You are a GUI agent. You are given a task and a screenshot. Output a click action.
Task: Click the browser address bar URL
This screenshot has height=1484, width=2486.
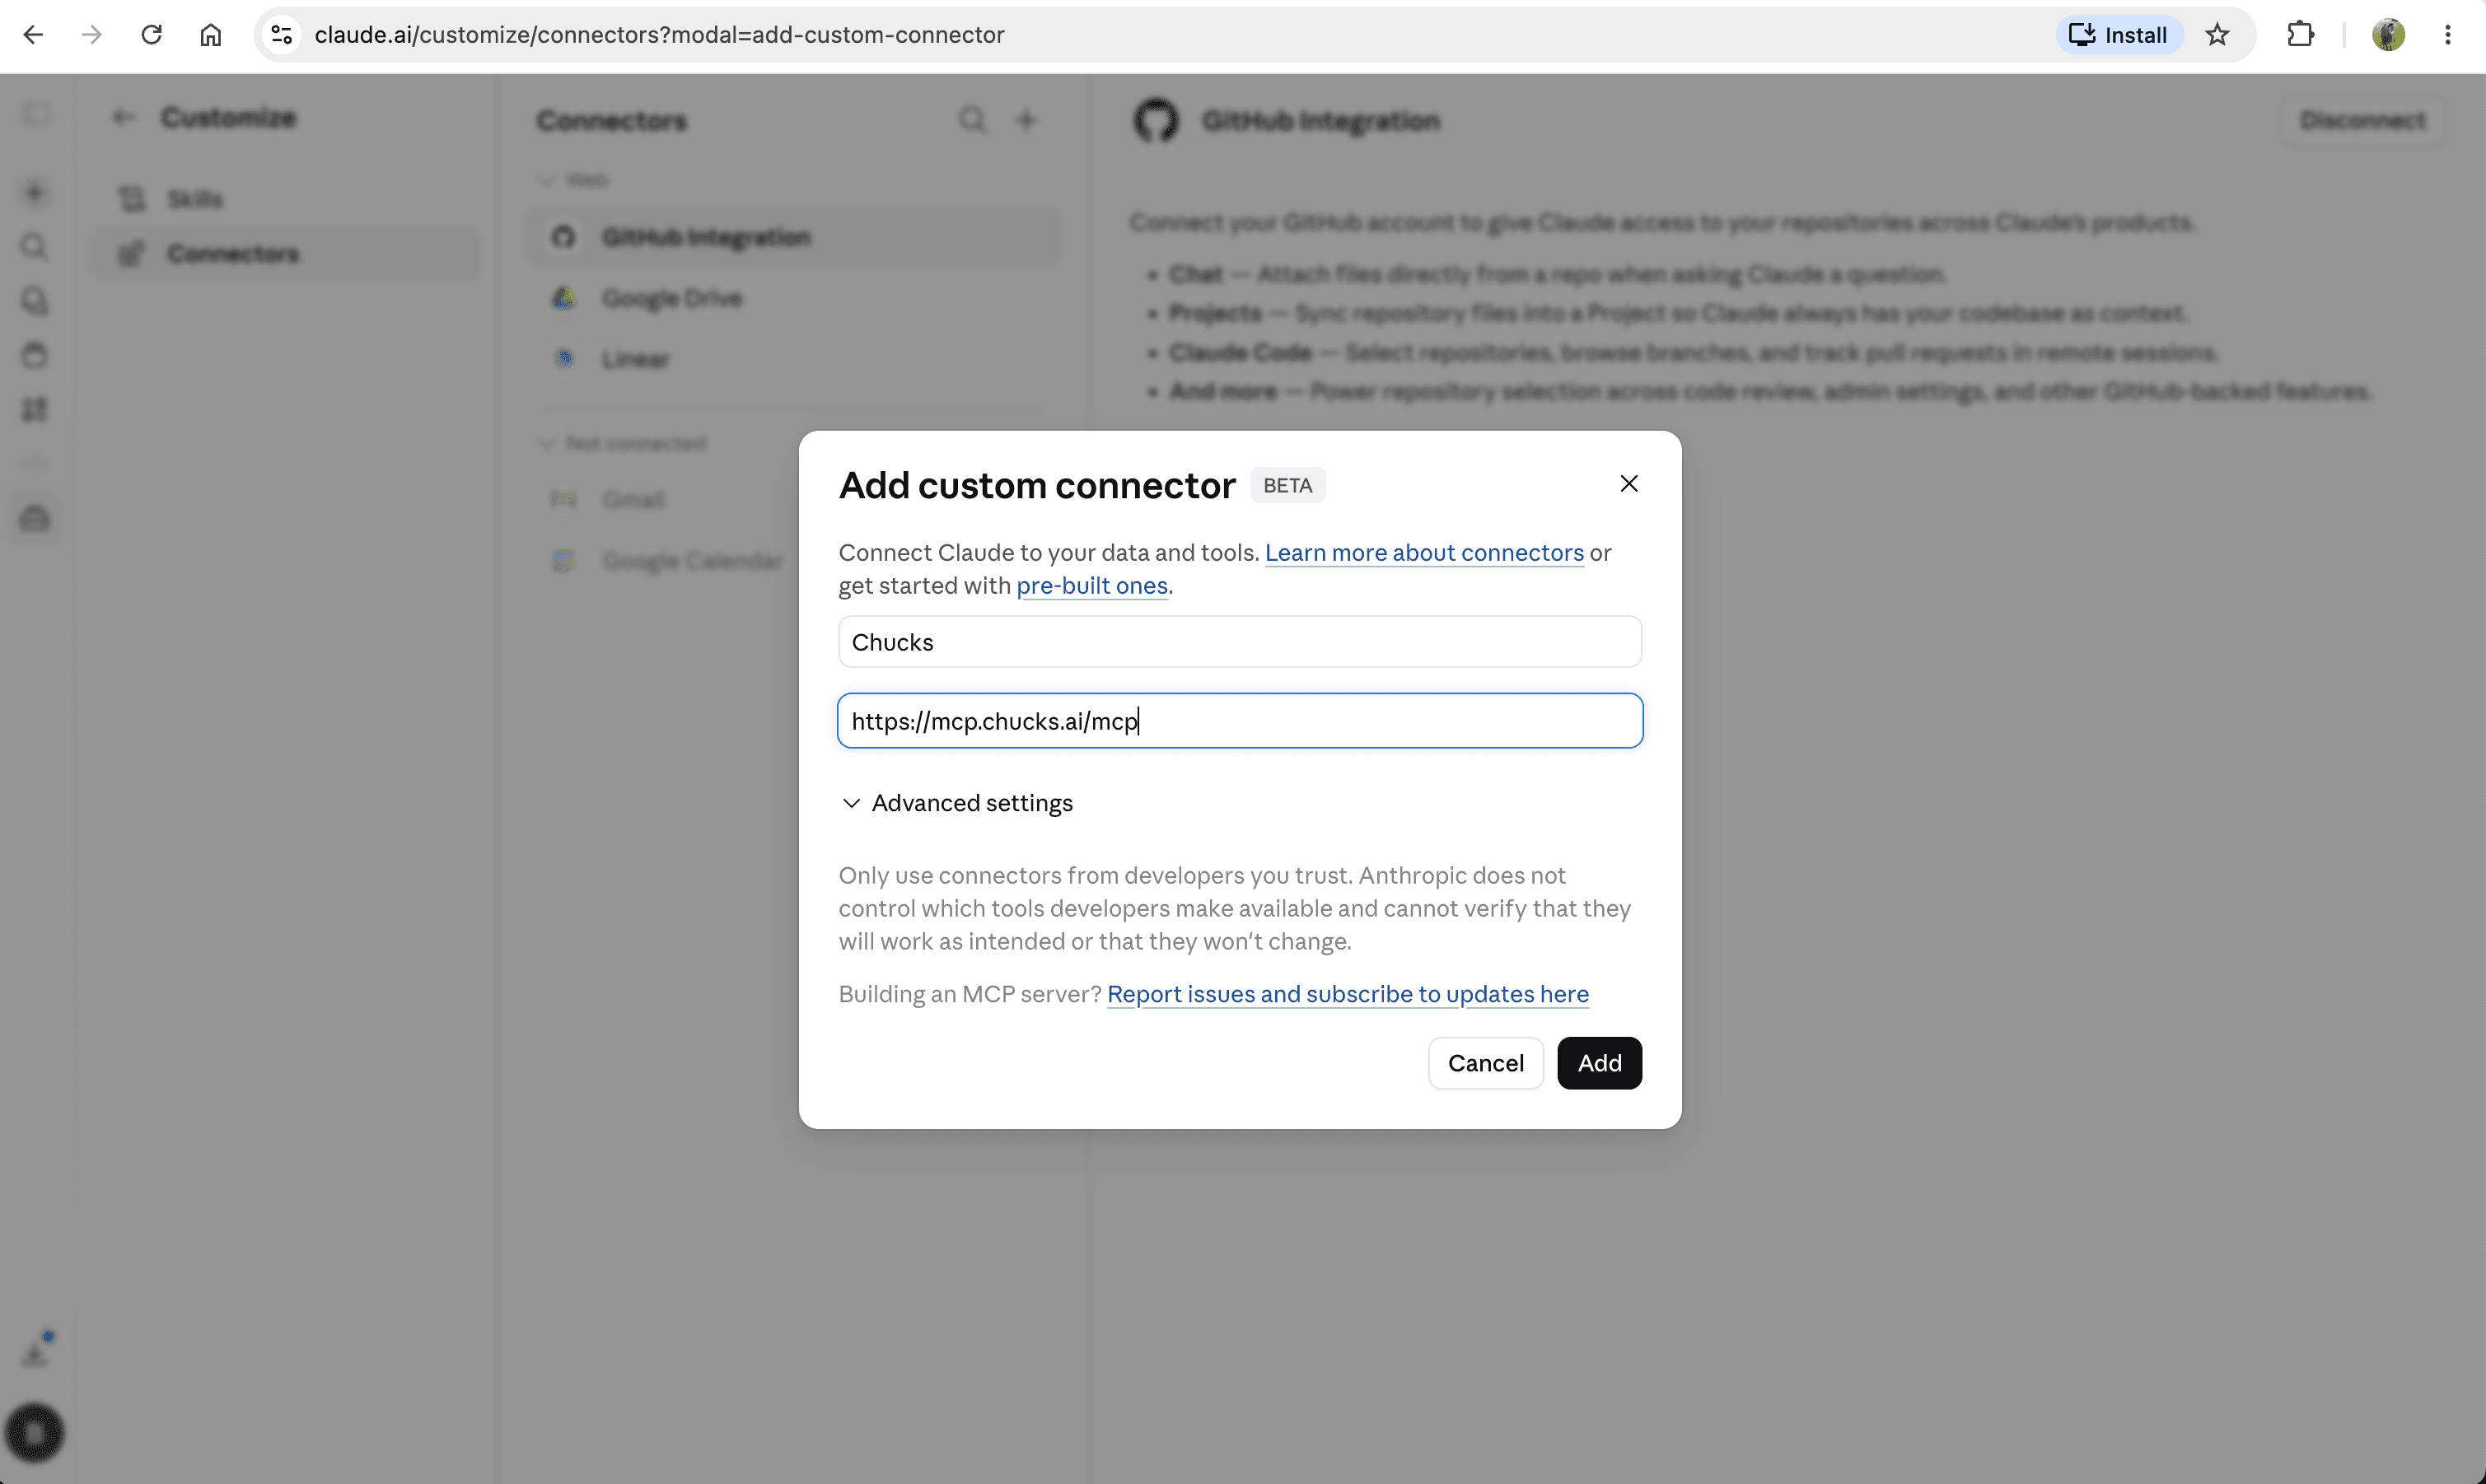tap(659, 35)
